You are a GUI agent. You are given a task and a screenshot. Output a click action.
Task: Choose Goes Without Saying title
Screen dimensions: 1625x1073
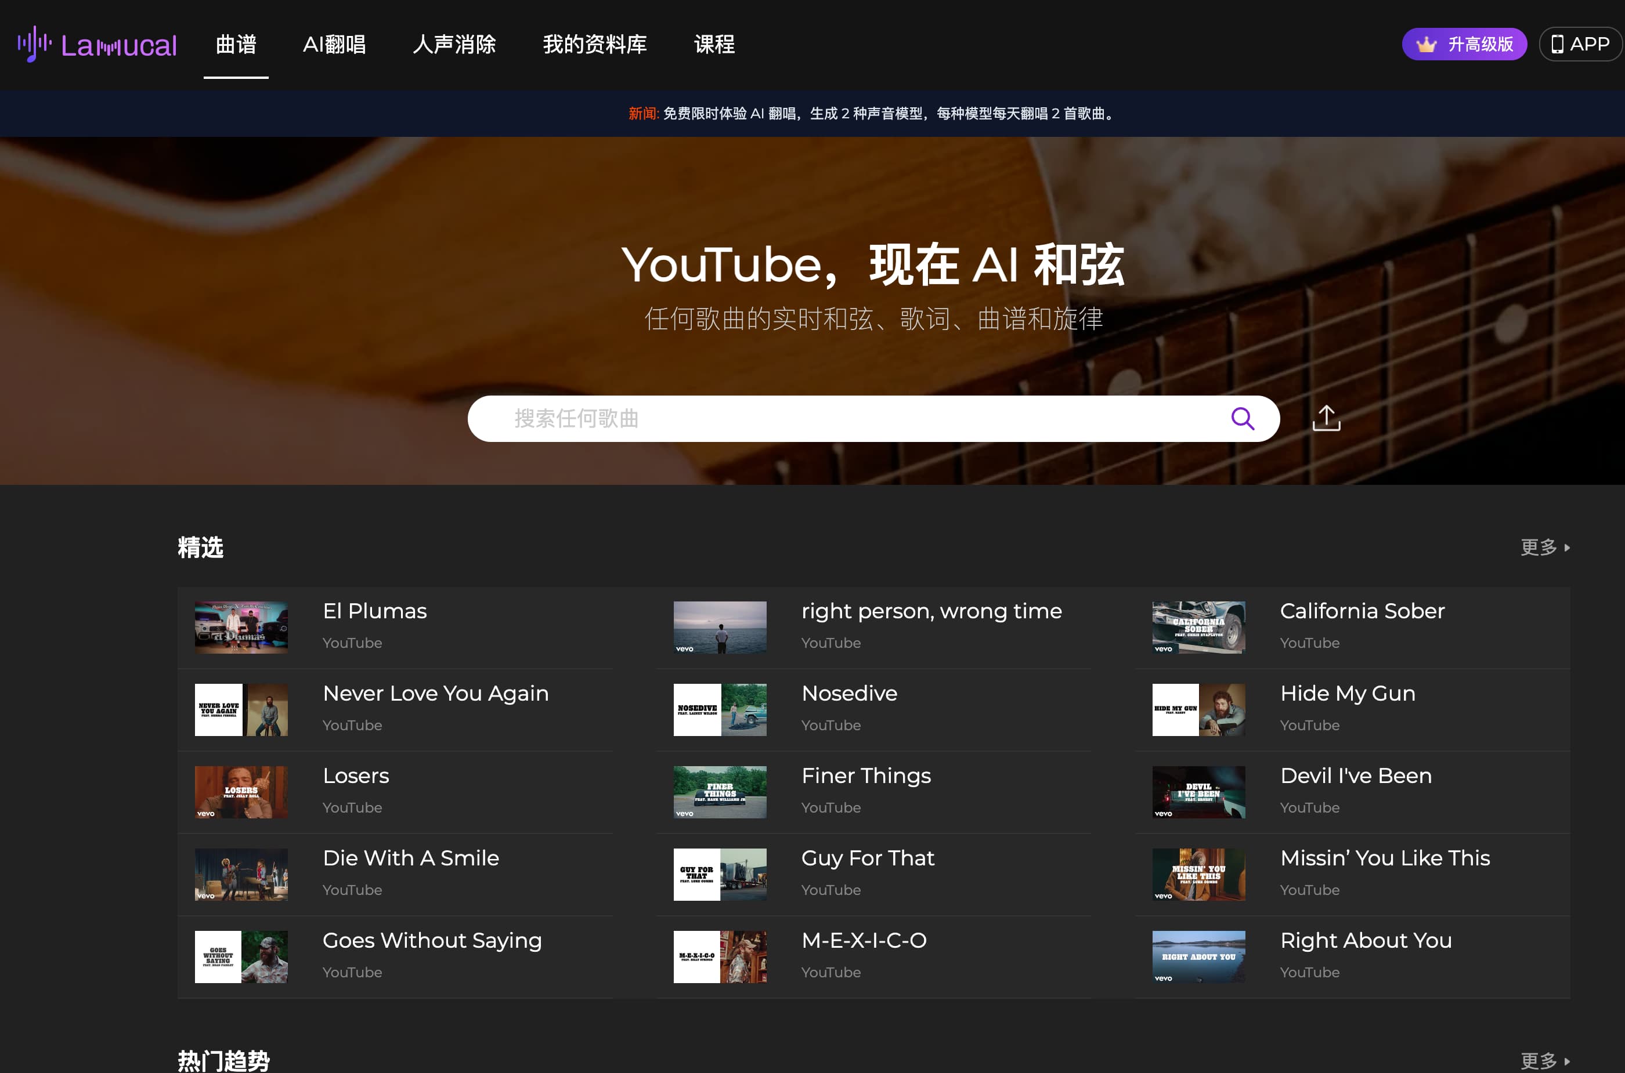432,941
